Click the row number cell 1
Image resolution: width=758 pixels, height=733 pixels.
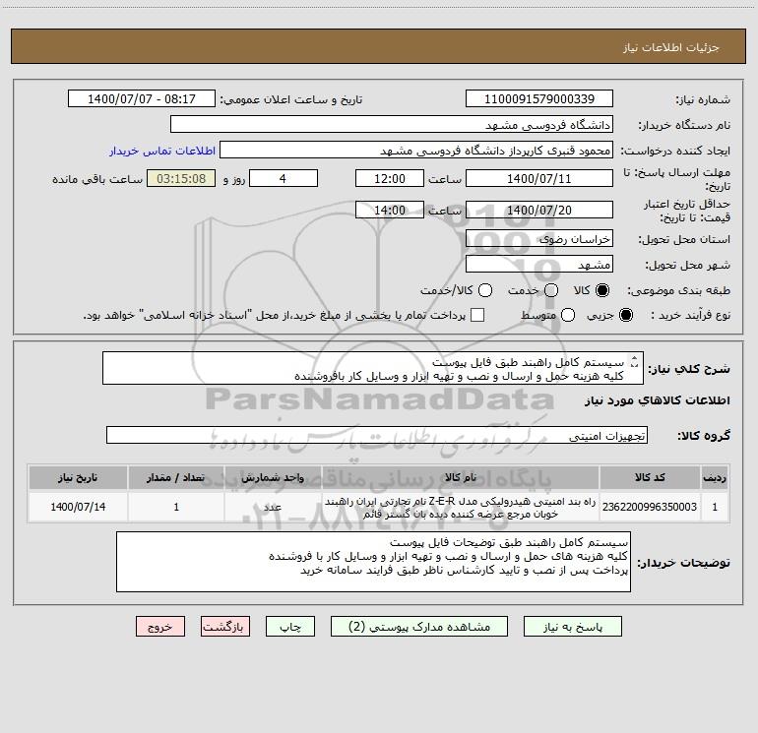pos(715,507)
